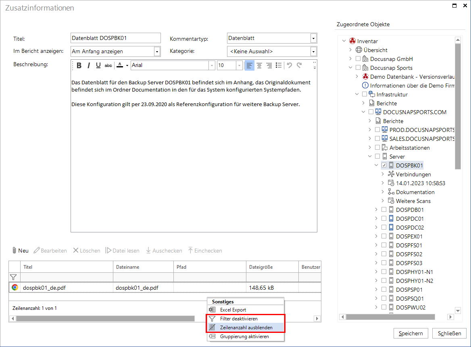The image size is (471, 347).
Task: Toggle bold formatting in description editor
Action: click(x=79, y=65)
